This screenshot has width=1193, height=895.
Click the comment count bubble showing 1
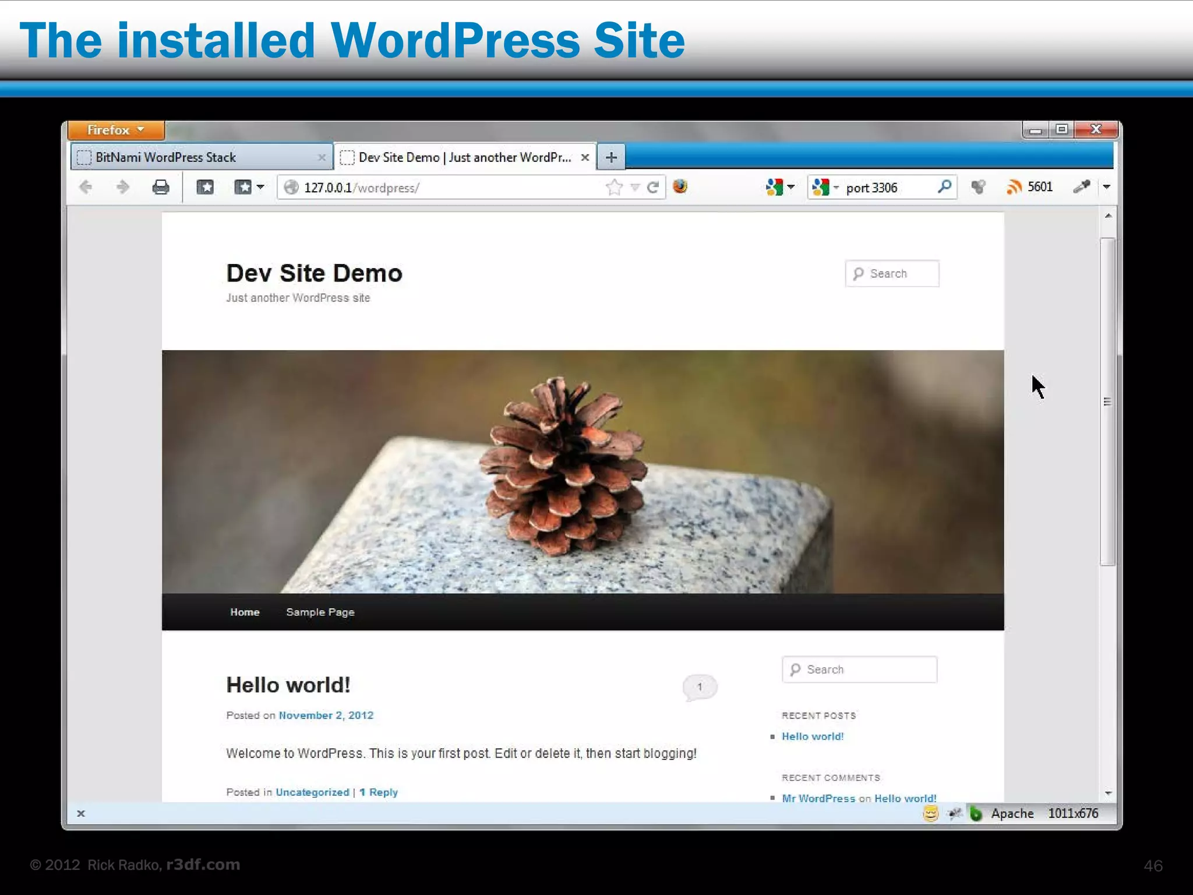[x=700, y=688]
